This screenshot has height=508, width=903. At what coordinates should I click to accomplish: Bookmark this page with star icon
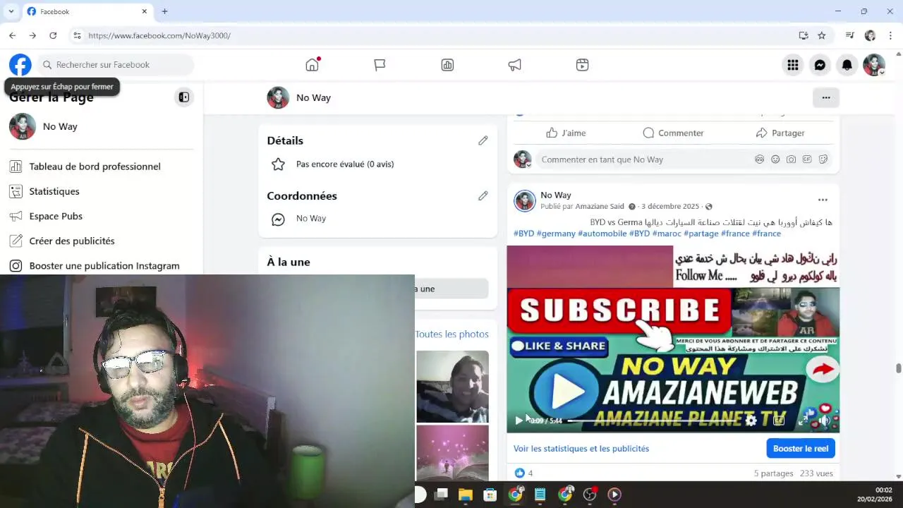tap(822, 35)
